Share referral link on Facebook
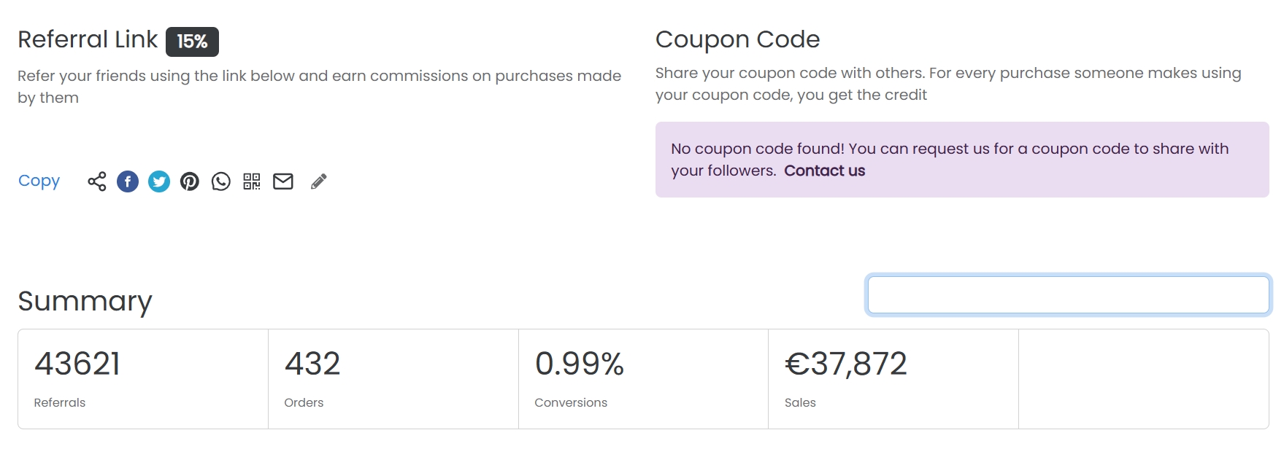Image resolution: width=1284 pixels, height=465 pixels. [x=128, y=181]
